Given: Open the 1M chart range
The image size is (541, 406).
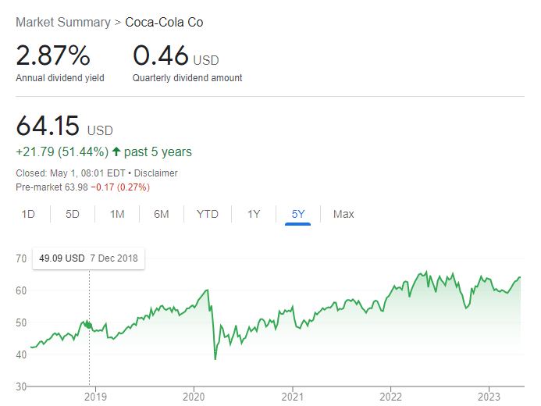Looking at the screenshot, I should (x=117, y=214).
